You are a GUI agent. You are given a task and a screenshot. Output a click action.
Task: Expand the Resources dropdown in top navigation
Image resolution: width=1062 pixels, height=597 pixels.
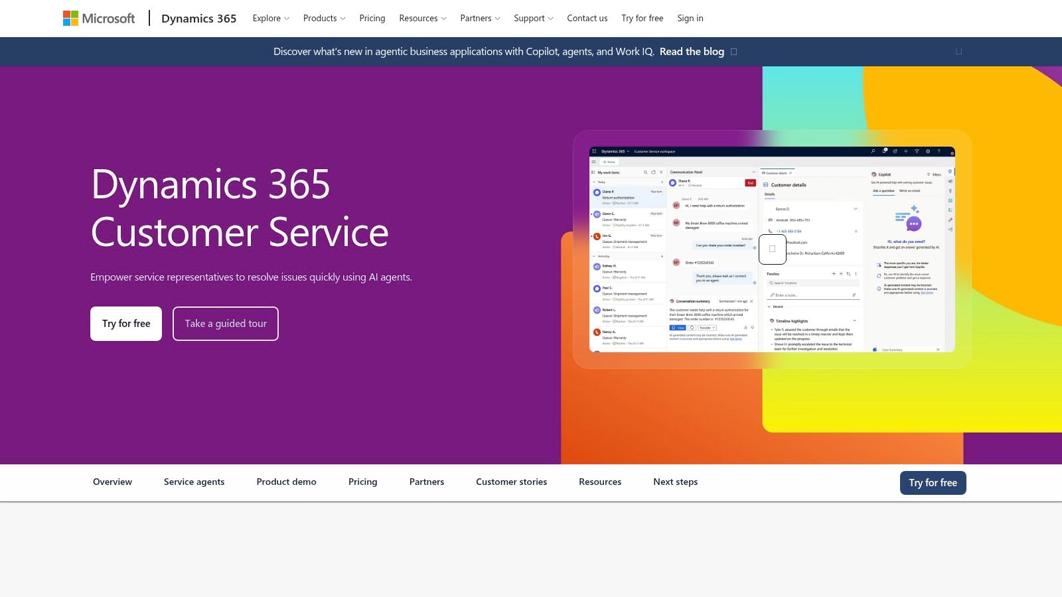click(423, 18)
